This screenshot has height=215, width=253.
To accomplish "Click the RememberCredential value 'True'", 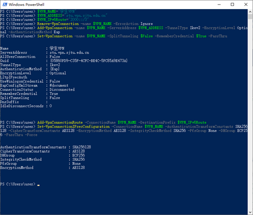I will click(x=54, y=94).
